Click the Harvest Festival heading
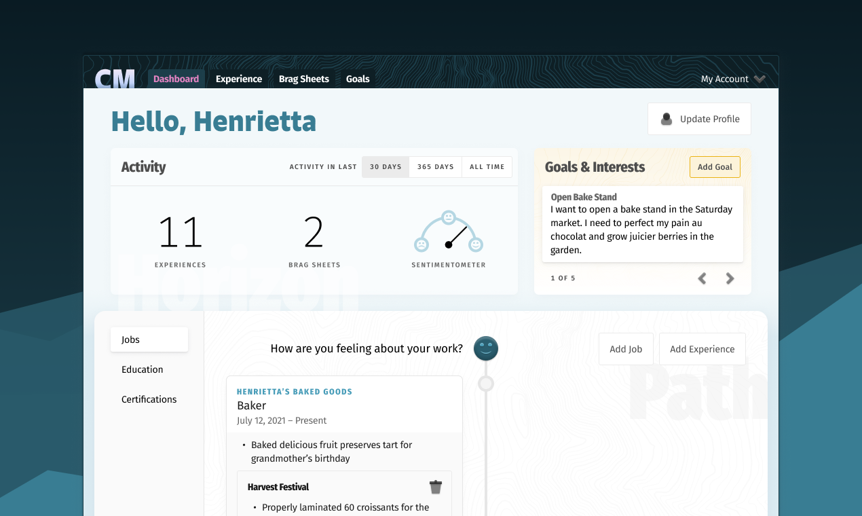Viewport: 862px width, 516px height. tap(278, 487)
